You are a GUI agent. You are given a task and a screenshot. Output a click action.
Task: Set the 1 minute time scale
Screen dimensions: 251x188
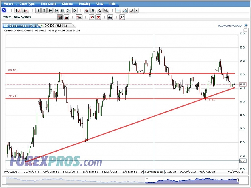38,11
